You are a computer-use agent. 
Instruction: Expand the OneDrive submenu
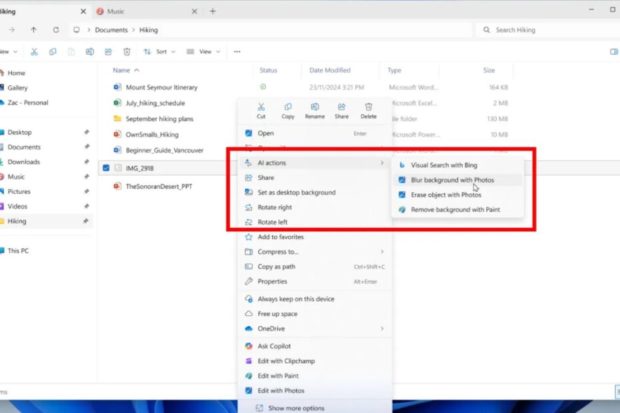tap(315, 328)
